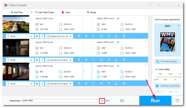Expand the output folder path dropdown
186x108 pixels.
[102, 101]
